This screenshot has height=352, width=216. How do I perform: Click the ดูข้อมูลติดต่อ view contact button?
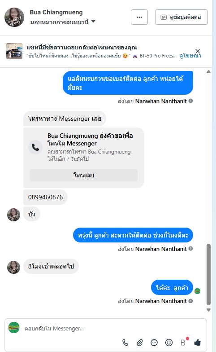click(x=181, y=17)
